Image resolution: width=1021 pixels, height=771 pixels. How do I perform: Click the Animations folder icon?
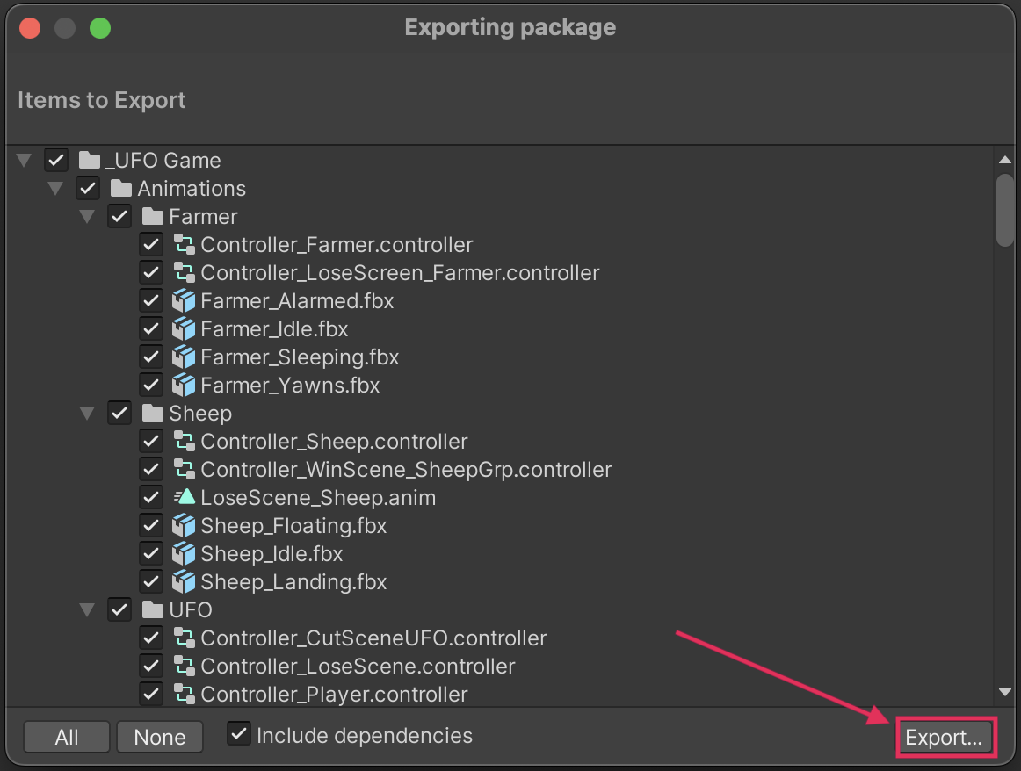(121, 189)
